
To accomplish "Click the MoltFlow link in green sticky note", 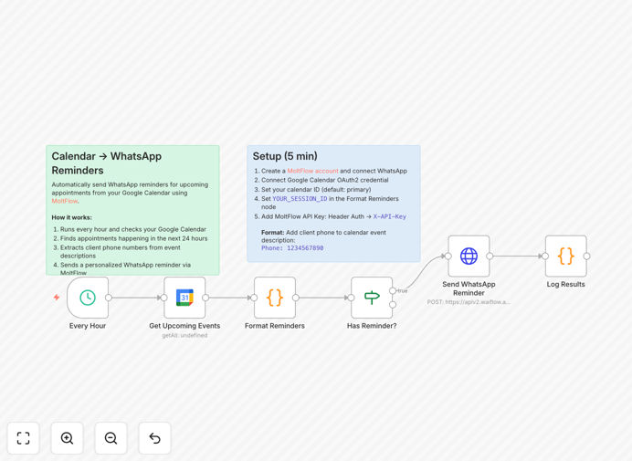I will [65, 201].
